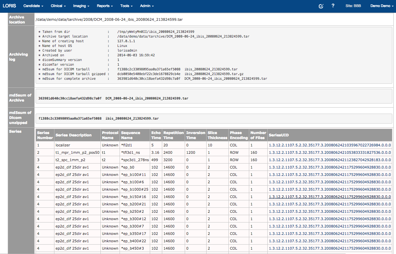Open the Admin dropdown menu

[147, 6]
